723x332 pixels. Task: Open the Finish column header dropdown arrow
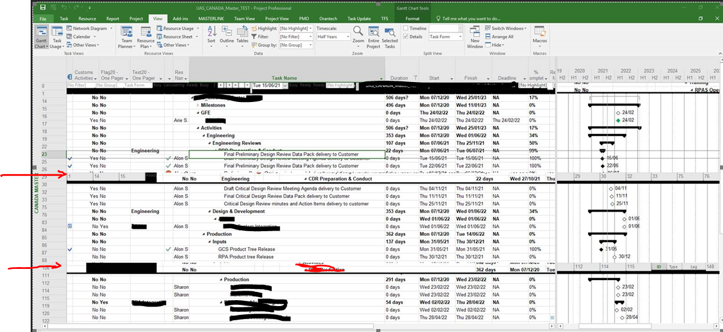pos(489,78)
